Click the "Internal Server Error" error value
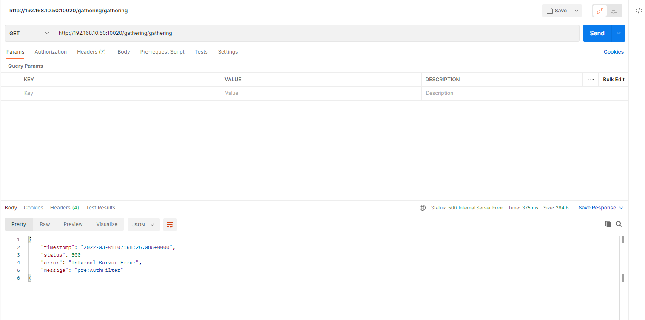The image size is (645, 320). click(104, 263)
